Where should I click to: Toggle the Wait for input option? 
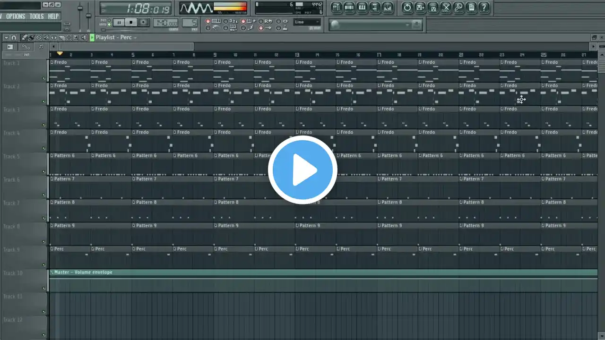click(226, 28)
